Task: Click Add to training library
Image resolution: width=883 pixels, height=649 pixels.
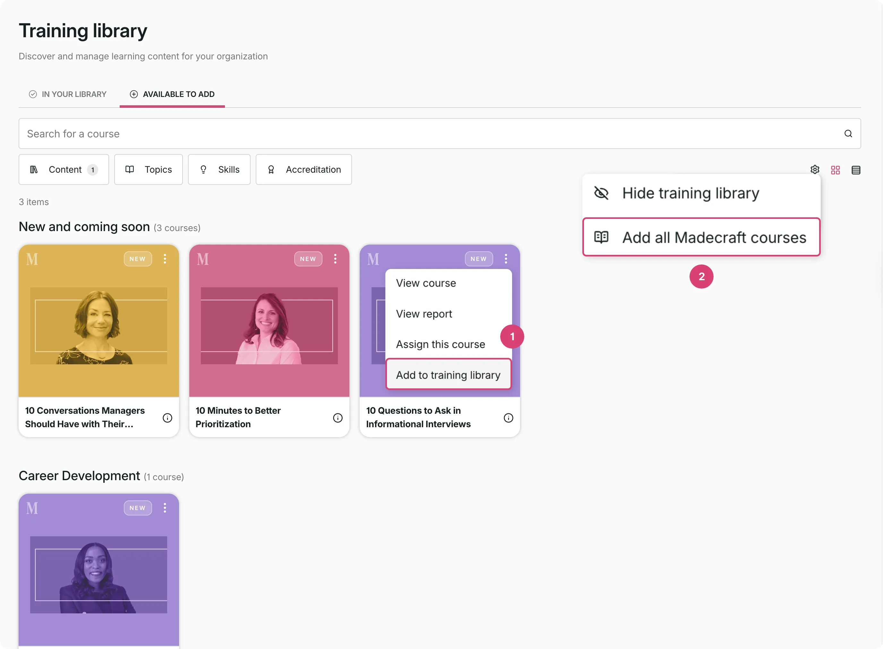Action: click(448, 374)
